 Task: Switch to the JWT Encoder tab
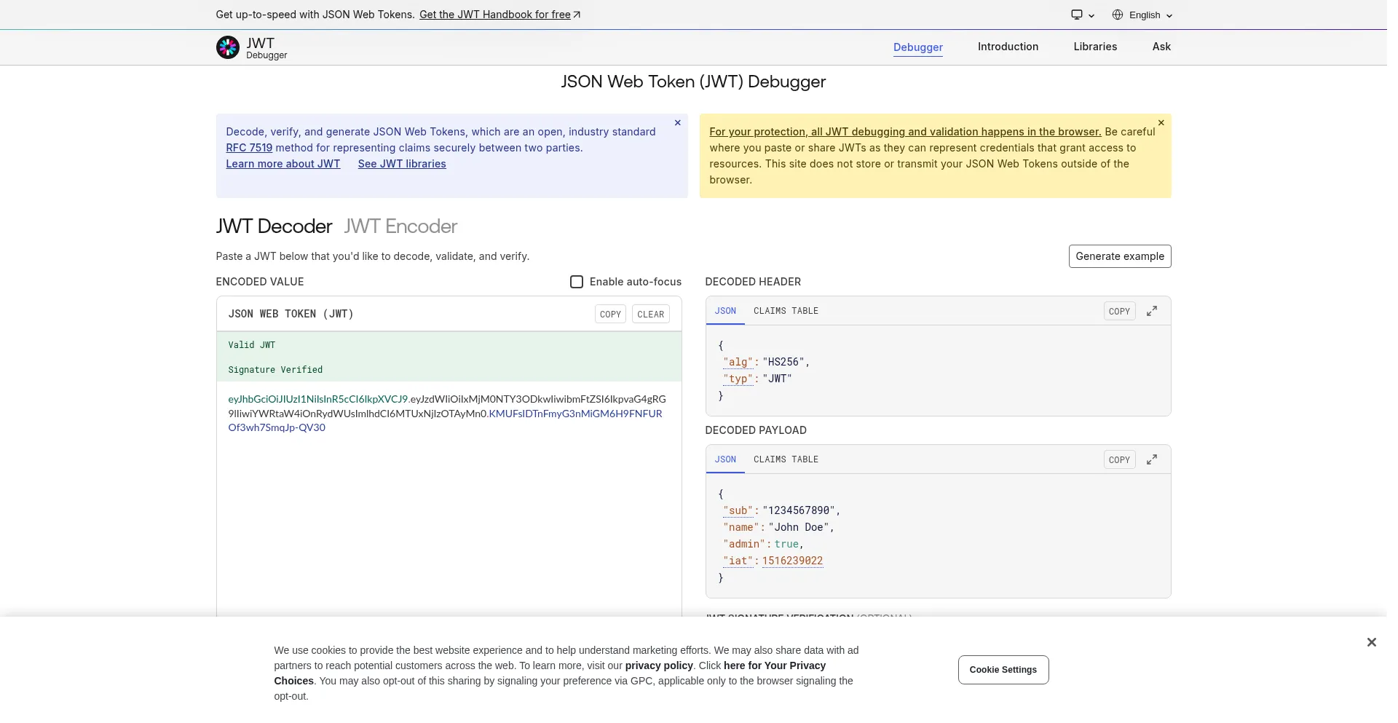point(400,226)
